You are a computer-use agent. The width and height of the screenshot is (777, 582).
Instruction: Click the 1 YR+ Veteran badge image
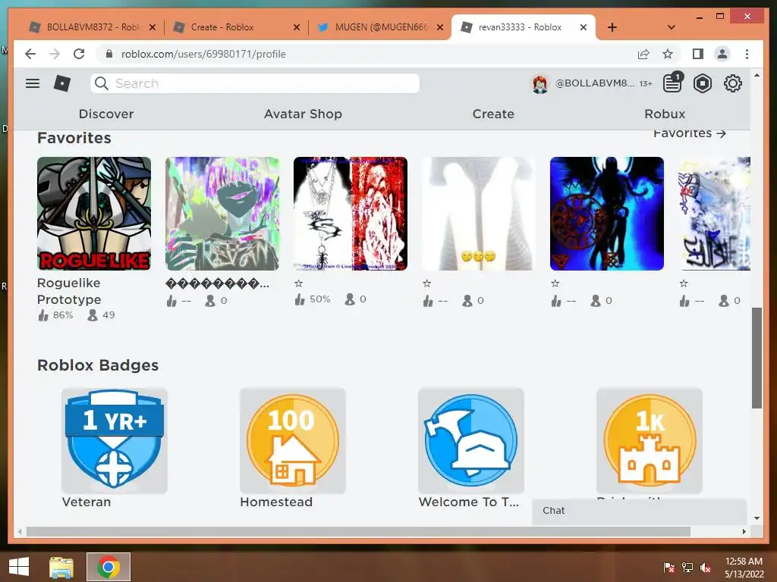tap(115, 440)
